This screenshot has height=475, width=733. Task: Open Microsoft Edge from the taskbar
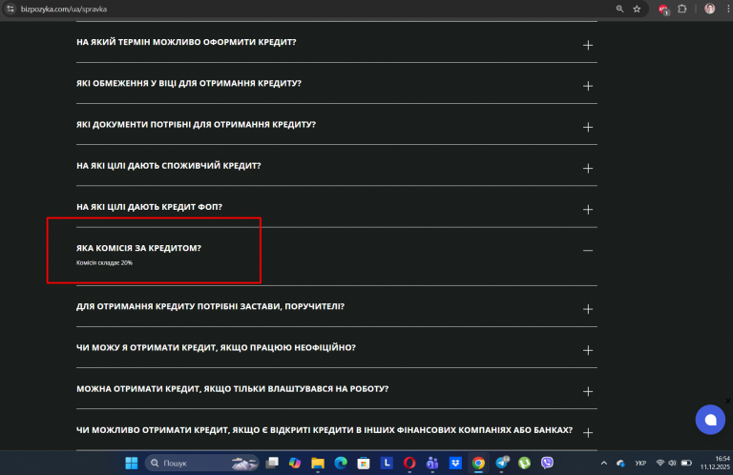click(341, 463)
